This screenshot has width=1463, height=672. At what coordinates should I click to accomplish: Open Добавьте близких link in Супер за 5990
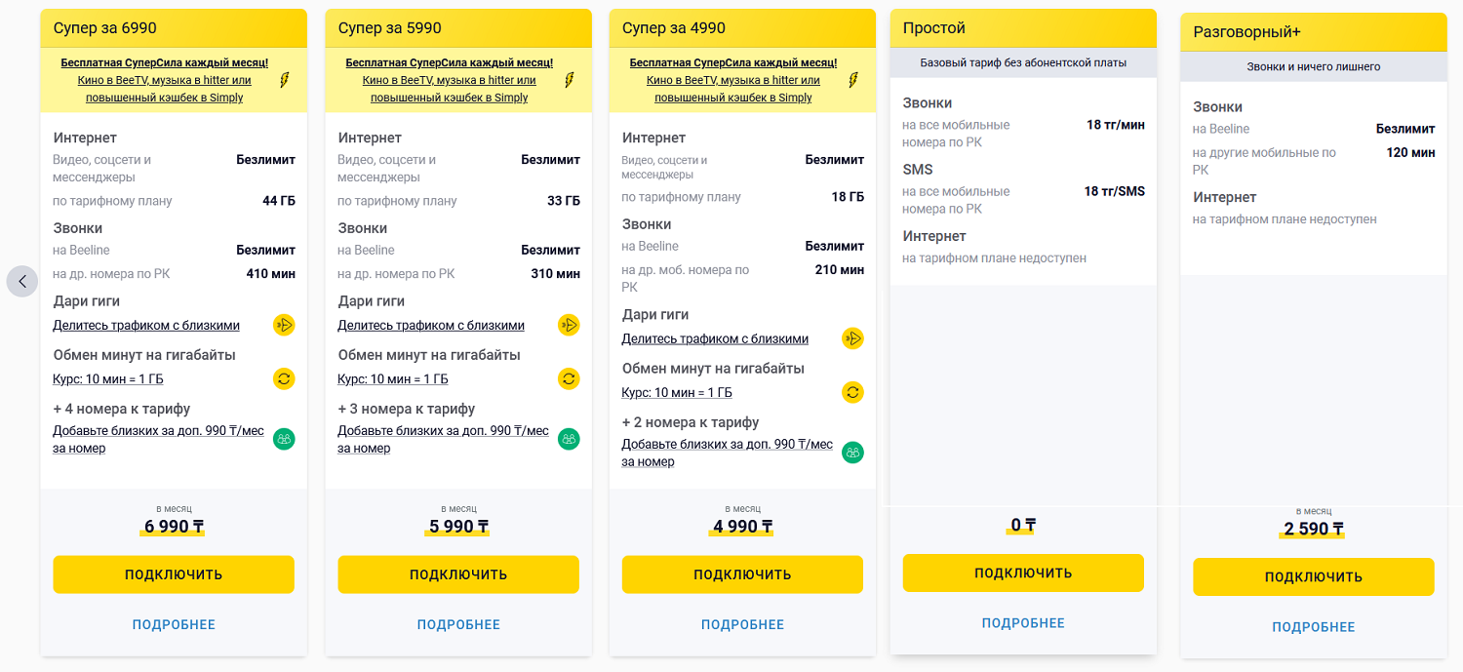tap(443, 439)
